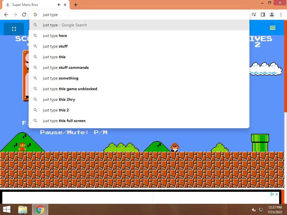Close the advertisement banner
Viewport: 287px width, 215px height.
[277, 194]
